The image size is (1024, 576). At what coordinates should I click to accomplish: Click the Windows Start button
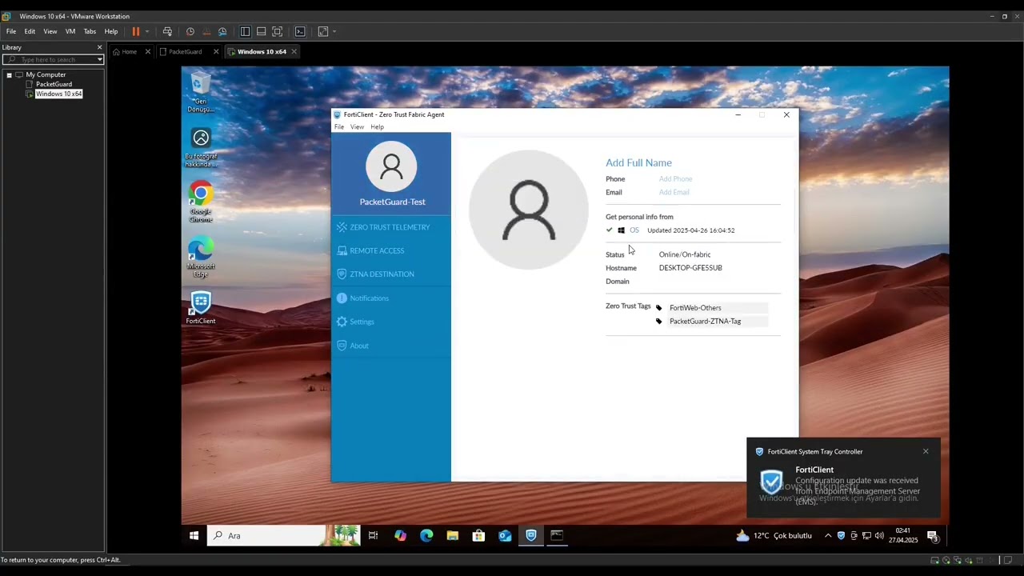point(194,536)
